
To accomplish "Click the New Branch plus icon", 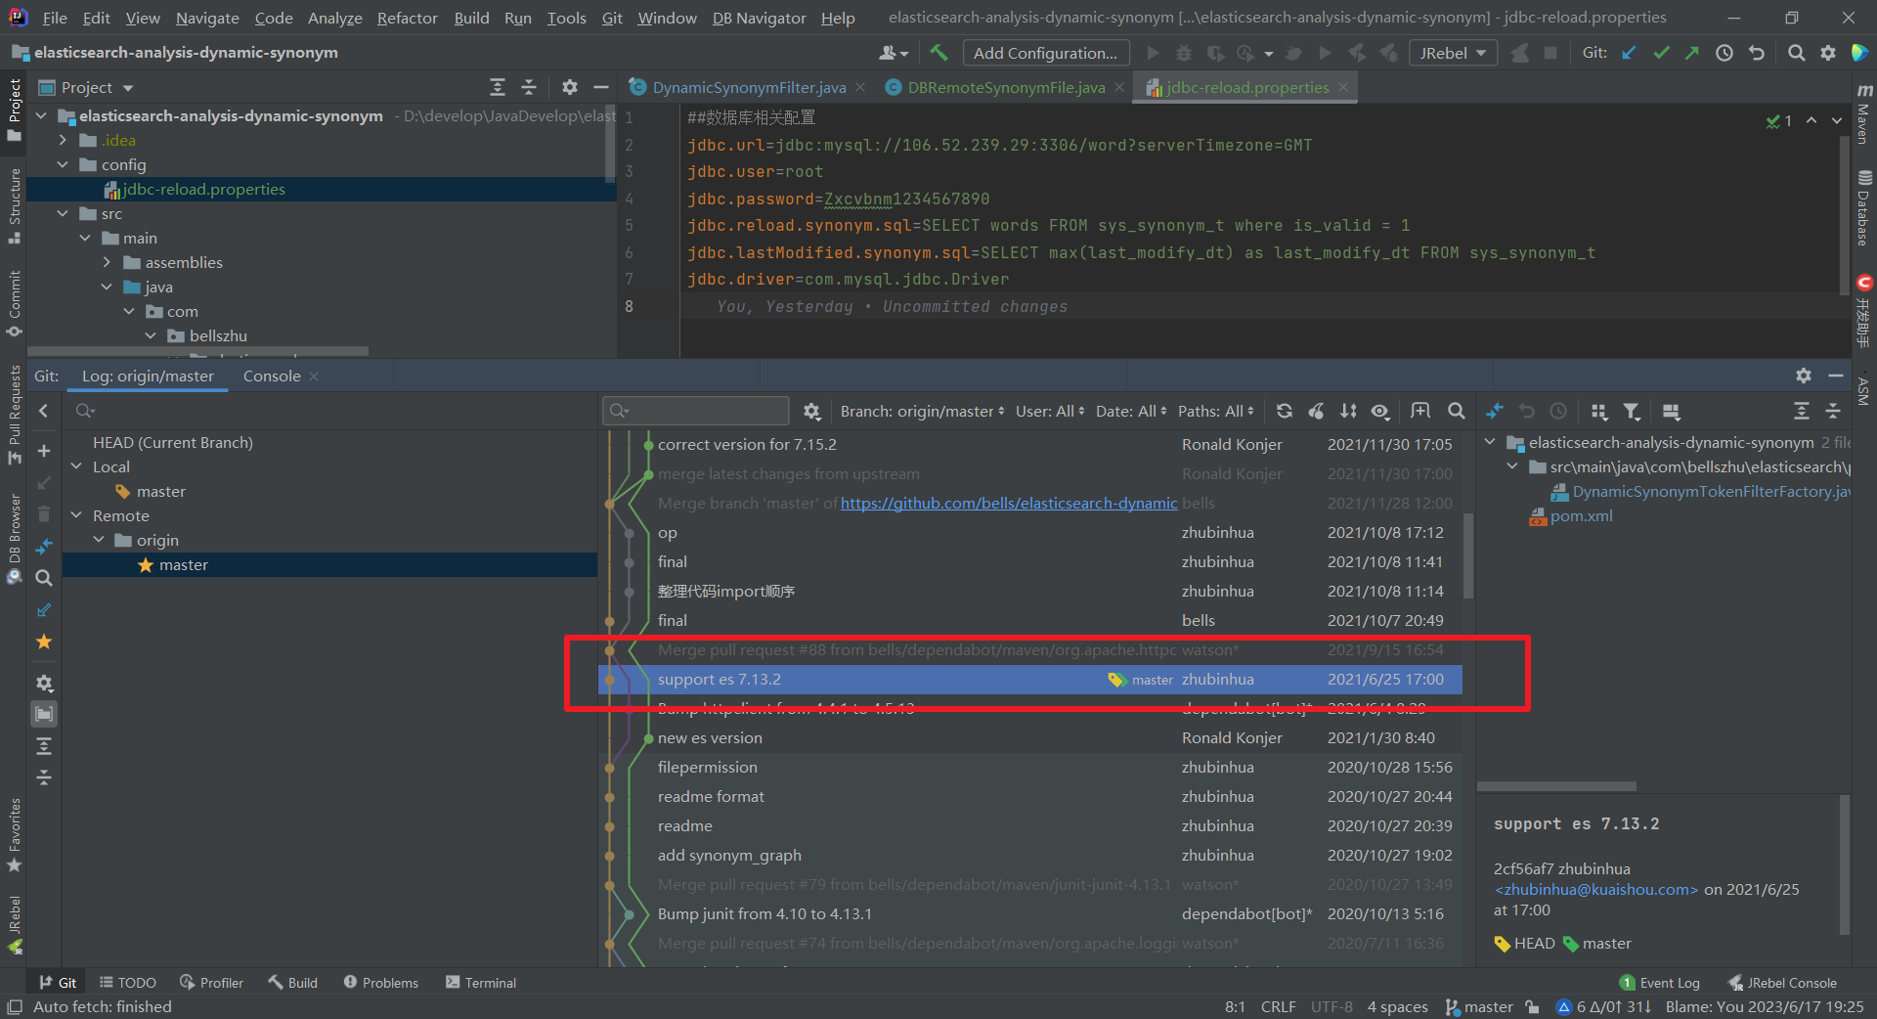I will pos(44,451).
